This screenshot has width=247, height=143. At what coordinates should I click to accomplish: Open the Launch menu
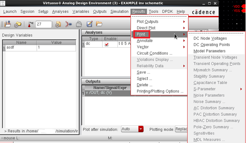click(x=10, y=11)
